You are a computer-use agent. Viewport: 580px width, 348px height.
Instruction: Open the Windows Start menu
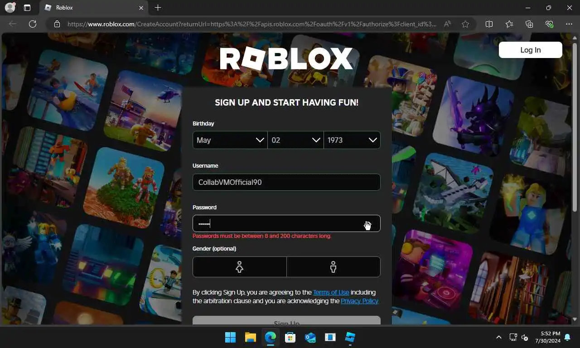coord(230,337)
